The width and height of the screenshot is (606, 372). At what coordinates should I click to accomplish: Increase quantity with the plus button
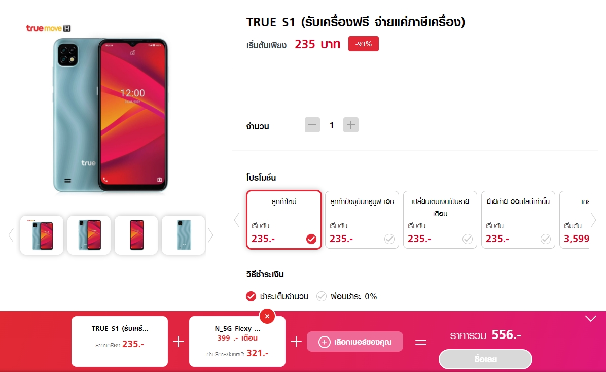point(351,125)
